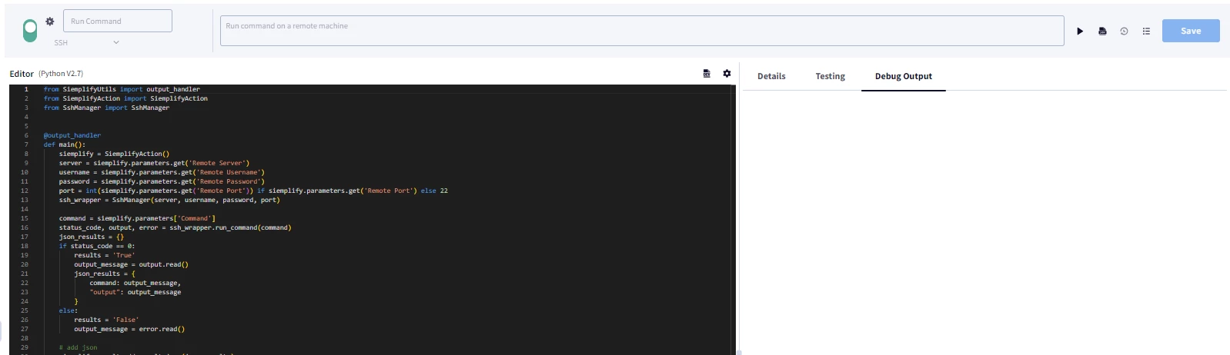
Task: Open the editor settings gear icon
Action: pos(727,74)
